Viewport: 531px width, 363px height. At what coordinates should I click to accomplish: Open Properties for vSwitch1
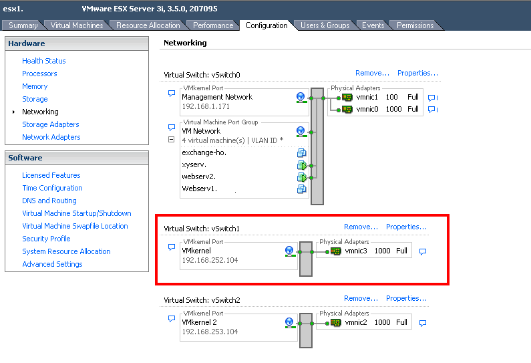pyautogui.click(x=406, y=227)
